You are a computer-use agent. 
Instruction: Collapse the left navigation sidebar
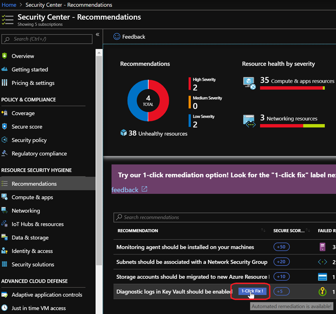click(x=97, y=35)
